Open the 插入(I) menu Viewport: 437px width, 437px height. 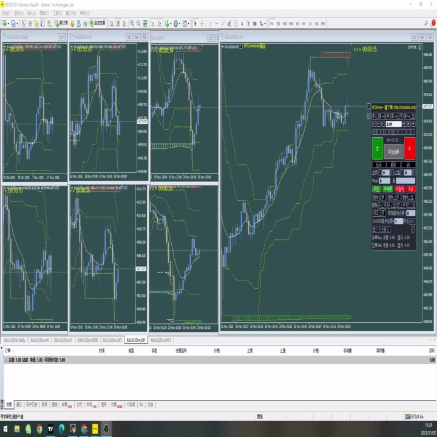[31, 13]
